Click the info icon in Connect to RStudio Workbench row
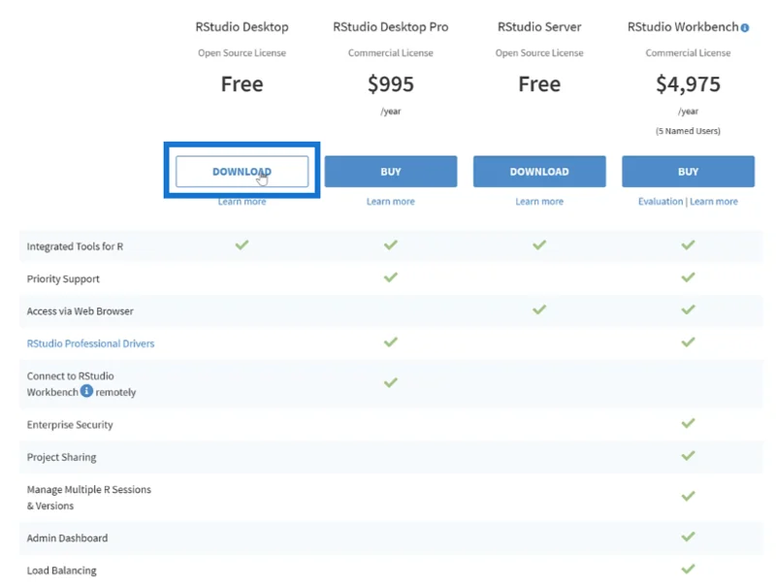776x585 pixels. [x=86, y=391]
